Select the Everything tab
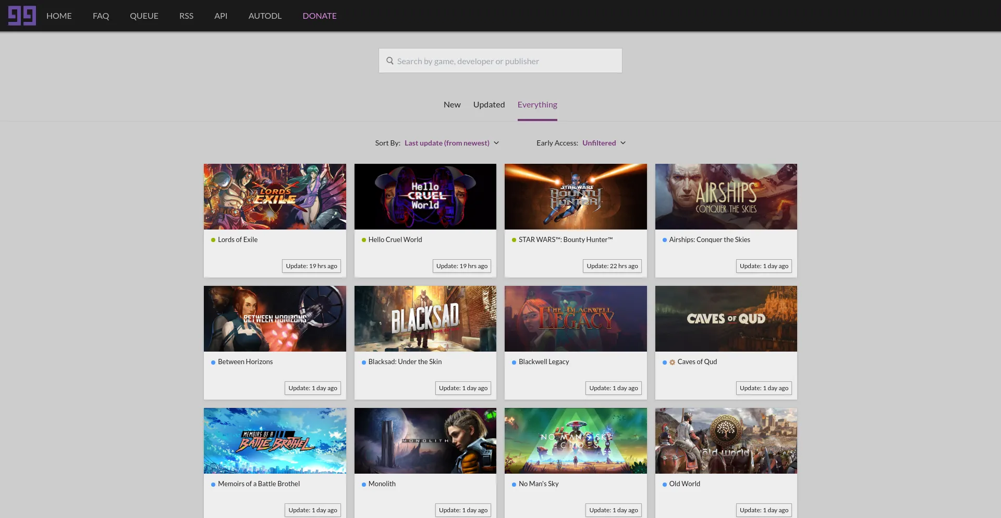Screen dimensions: 1001x518 point(537,104)
